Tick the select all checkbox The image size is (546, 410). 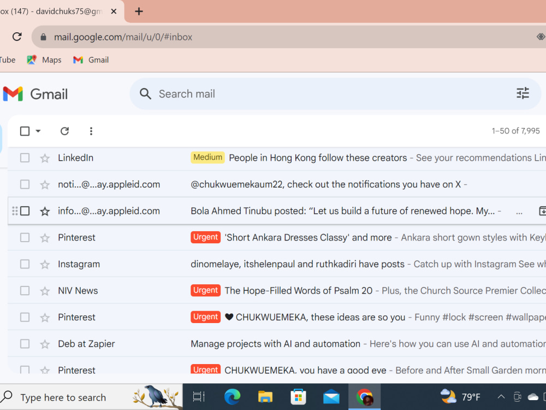[x=25, y=131]
